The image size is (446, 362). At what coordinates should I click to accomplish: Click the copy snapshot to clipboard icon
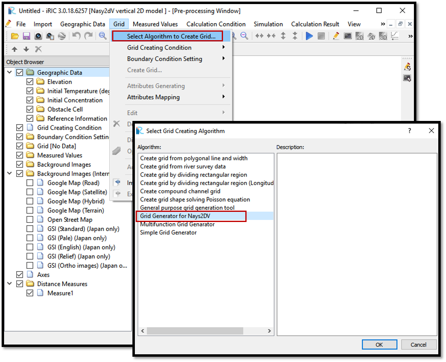[x=50, y=36]
